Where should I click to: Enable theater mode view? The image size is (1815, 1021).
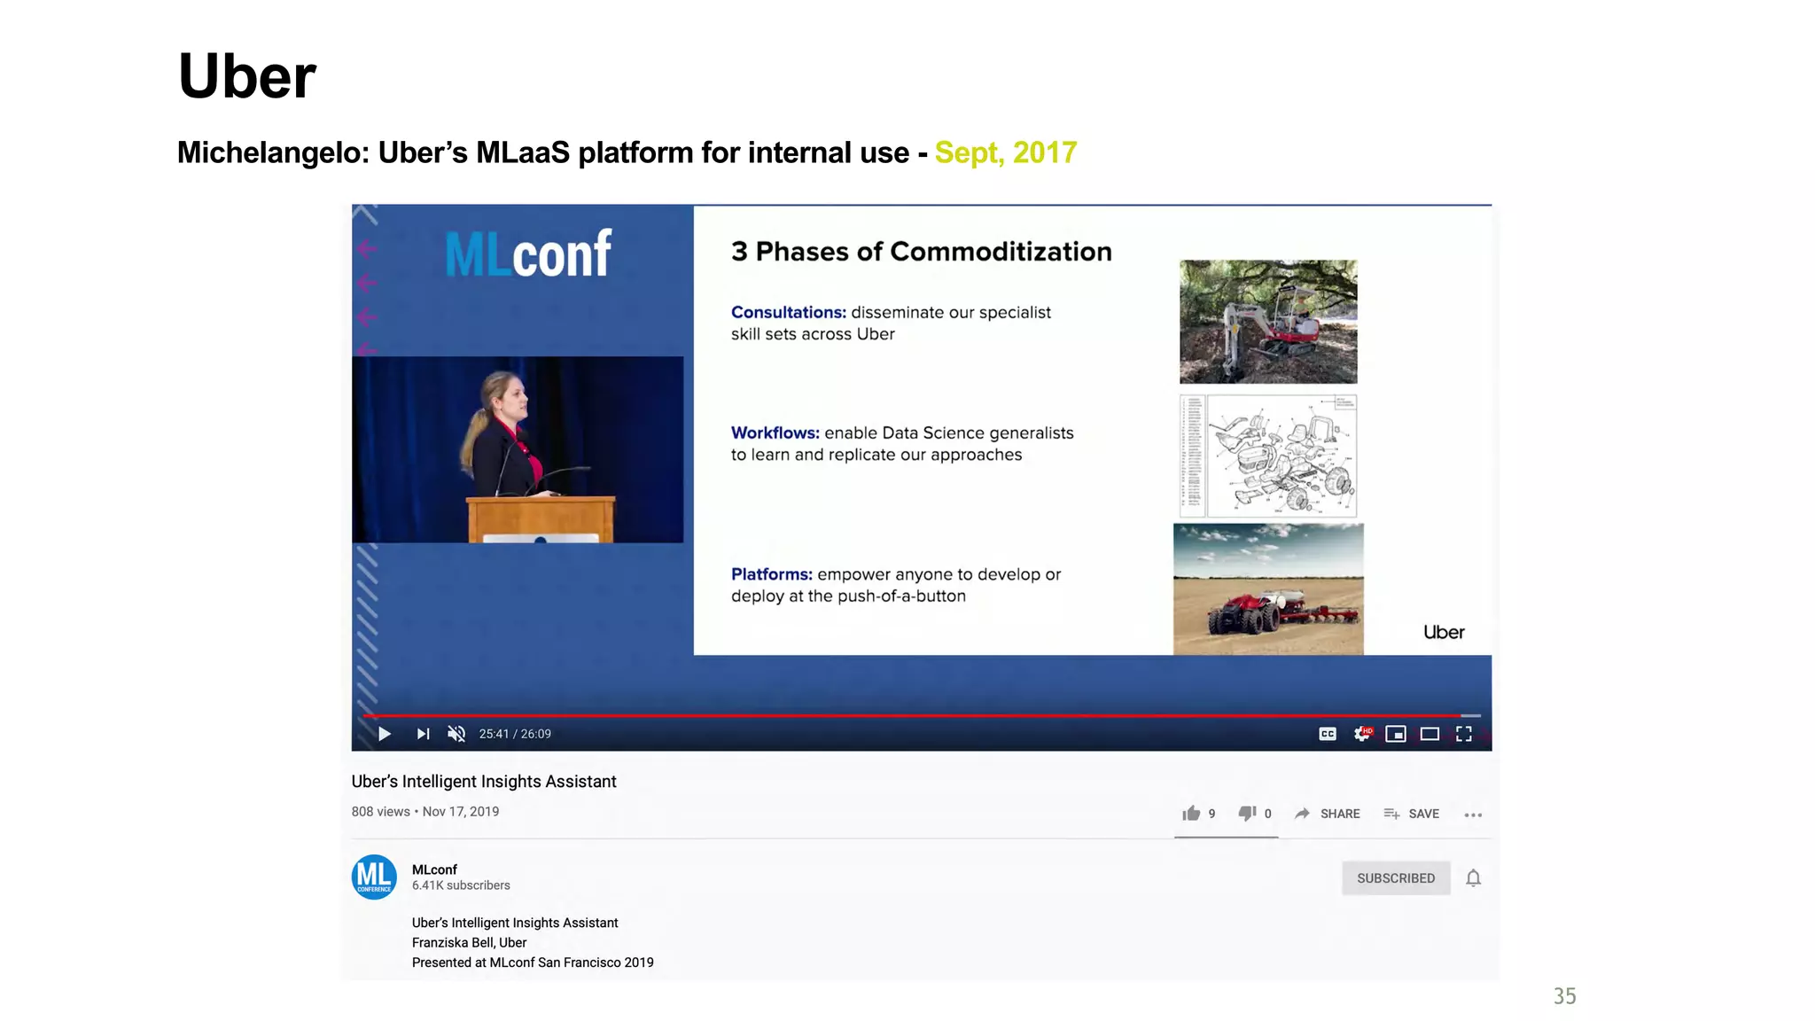1429,734
